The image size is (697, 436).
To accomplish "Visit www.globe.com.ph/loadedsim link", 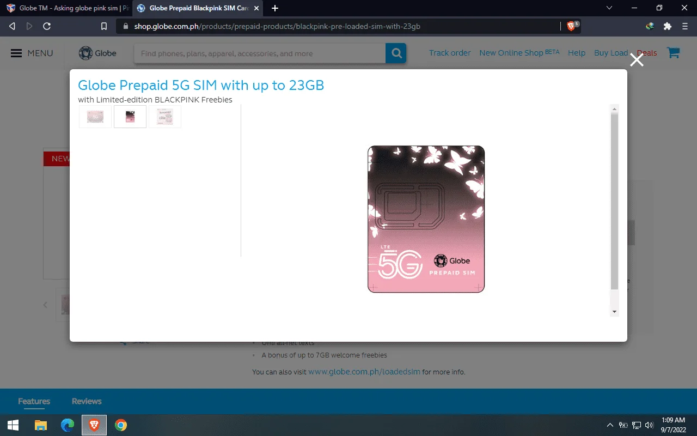I will click(x=364, y=372).
